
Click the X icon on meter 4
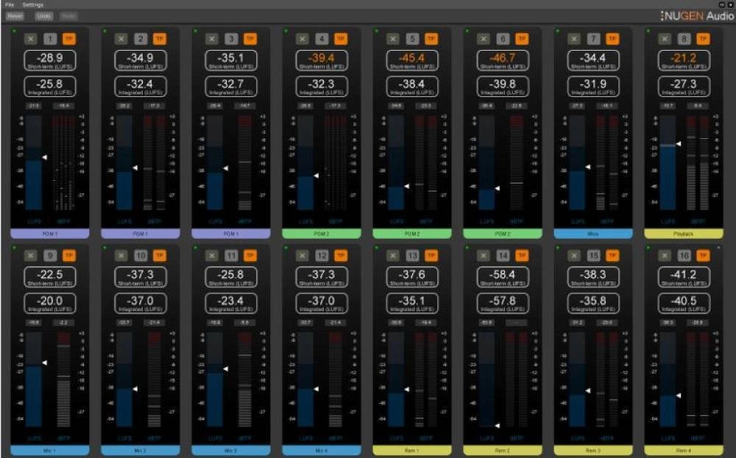(302, 39)
